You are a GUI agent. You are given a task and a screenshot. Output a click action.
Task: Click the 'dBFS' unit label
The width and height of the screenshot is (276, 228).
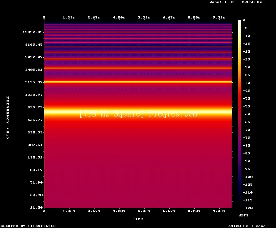243,215
